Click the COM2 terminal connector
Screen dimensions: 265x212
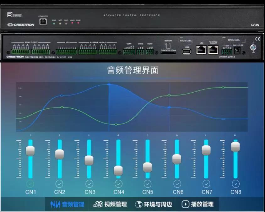140,52
